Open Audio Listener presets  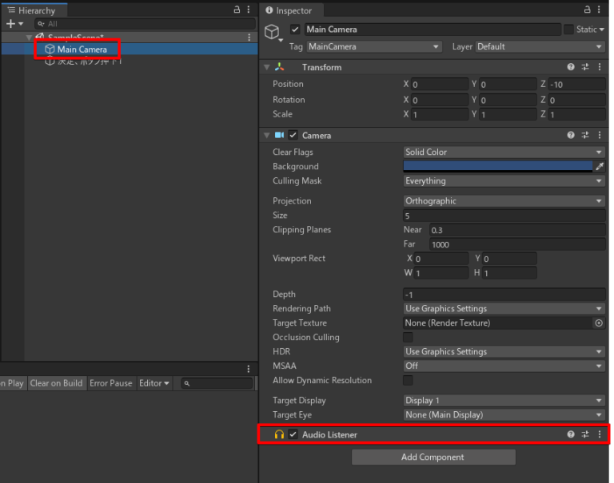click(585, 434)
